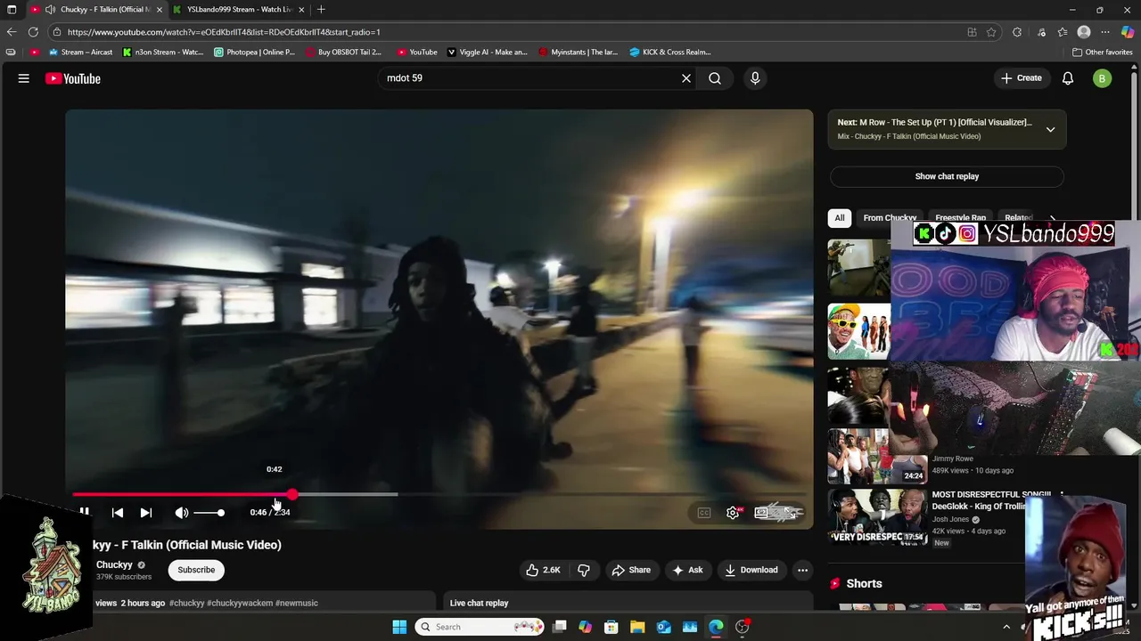
Task: Add this page to favorites star
Action: pos(991,32)
